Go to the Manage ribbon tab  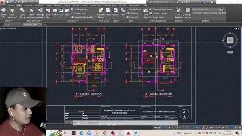tap(57, 5)
